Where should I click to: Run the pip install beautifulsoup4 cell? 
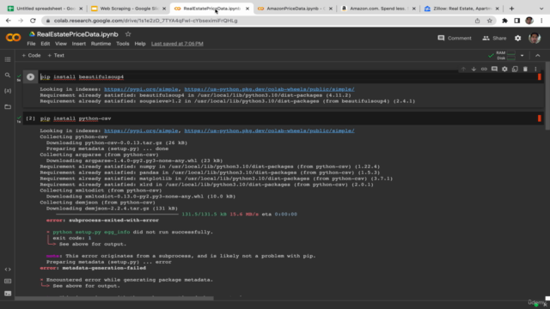pos(31,76)
